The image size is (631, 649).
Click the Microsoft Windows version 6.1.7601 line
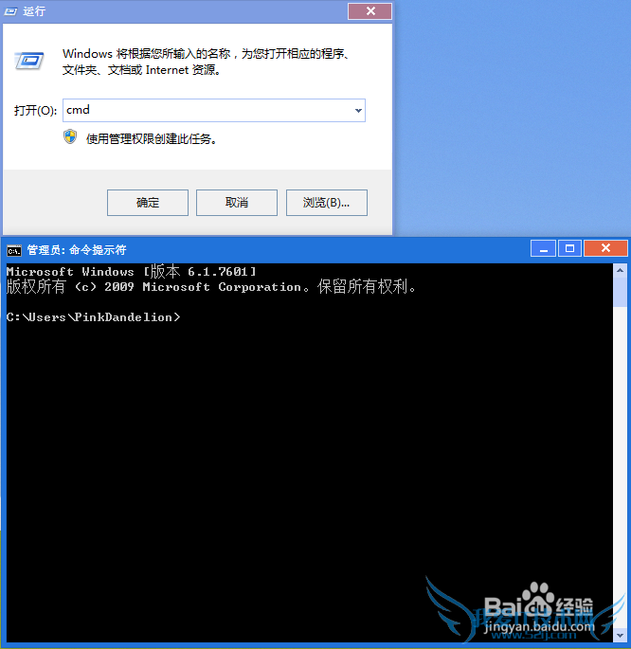click(132, 272)
